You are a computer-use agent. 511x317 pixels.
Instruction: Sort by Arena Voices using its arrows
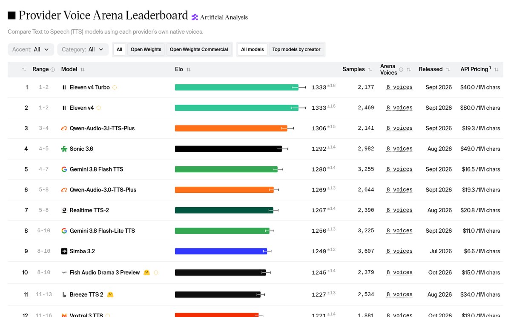point(409,69)
